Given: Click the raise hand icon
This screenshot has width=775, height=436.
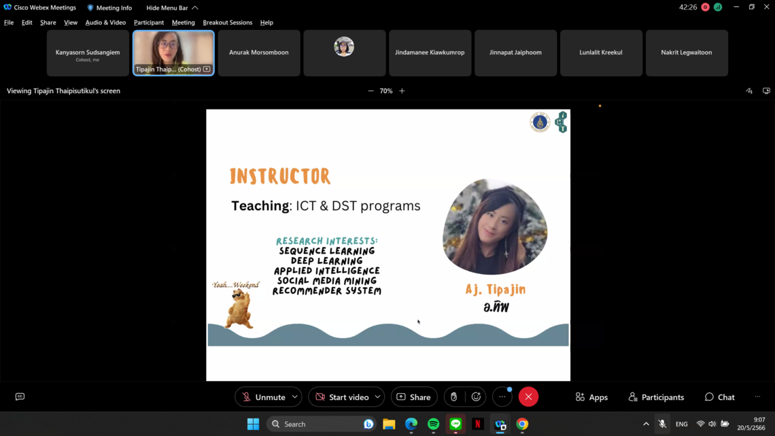Looking at the screenshot, I should tap(454, 397).
